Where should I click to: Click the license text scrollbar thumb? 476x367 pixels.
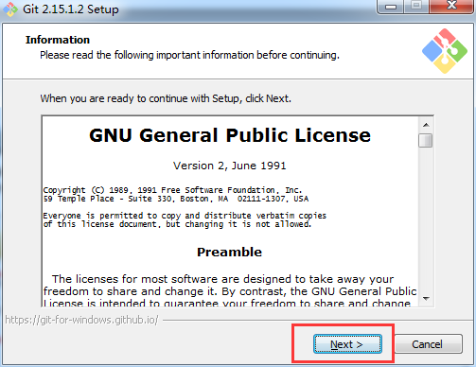point(426,140)
